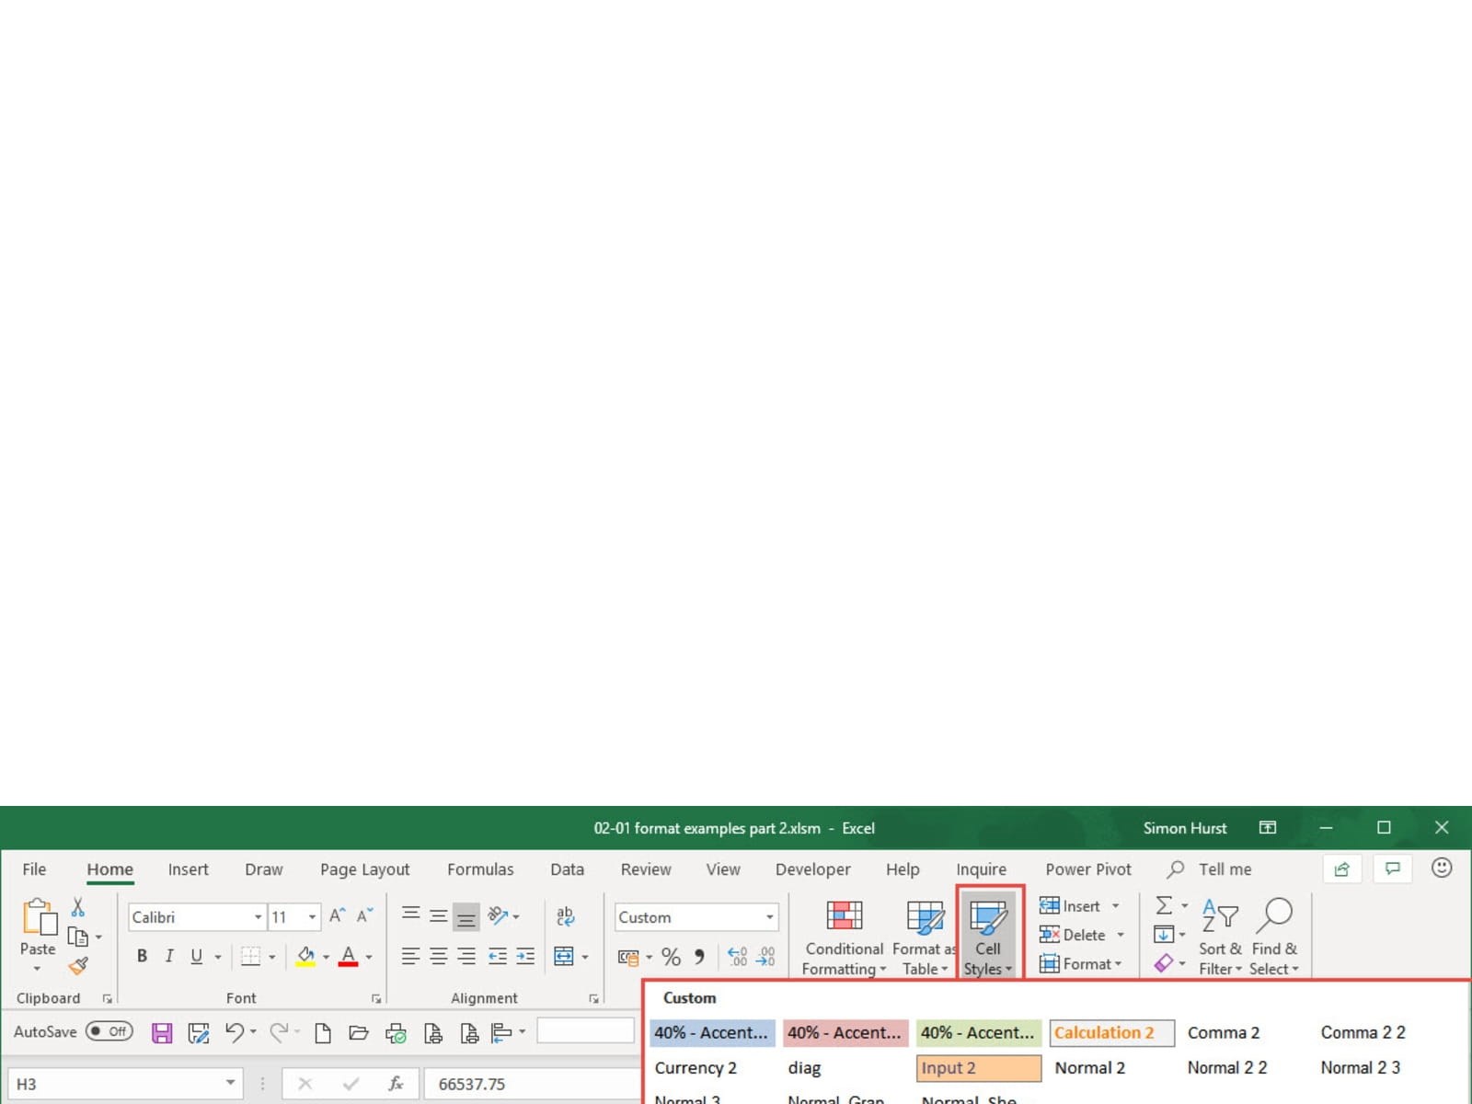Viewport: 1472px width, 1104px height.
Task: Apply the Input 2 cell style
Action: point(979,1068)
